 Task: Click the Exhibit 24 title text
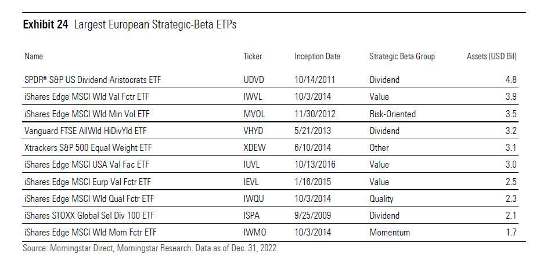pos(129,25)
